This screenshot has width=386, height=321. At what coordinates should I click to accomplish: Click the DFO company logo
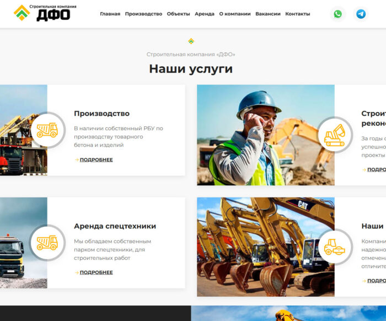click(x=45, y=13)
